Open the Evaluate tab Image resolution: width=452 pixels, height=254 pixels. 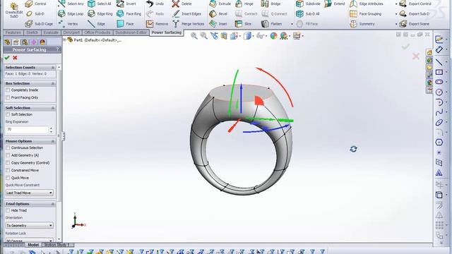click(x=51, y=32)
